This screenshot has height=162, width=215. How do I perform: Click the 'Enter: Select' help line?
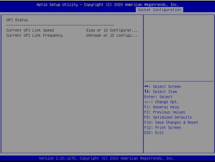[x=158, y=97]
